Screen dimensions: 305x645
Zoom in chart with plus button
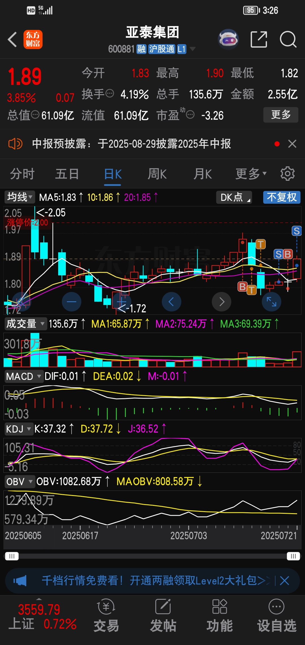(122, 302)
